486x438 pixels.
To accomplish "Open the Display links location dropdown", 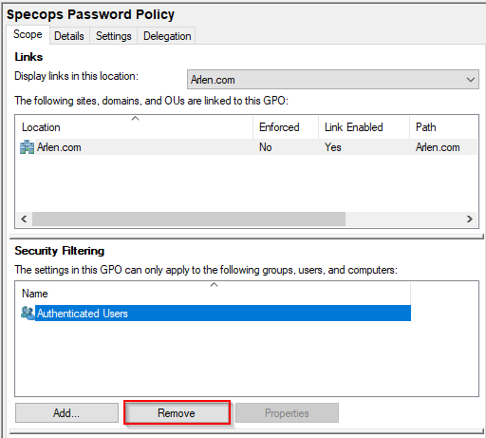I will click(x=333, y=80).
